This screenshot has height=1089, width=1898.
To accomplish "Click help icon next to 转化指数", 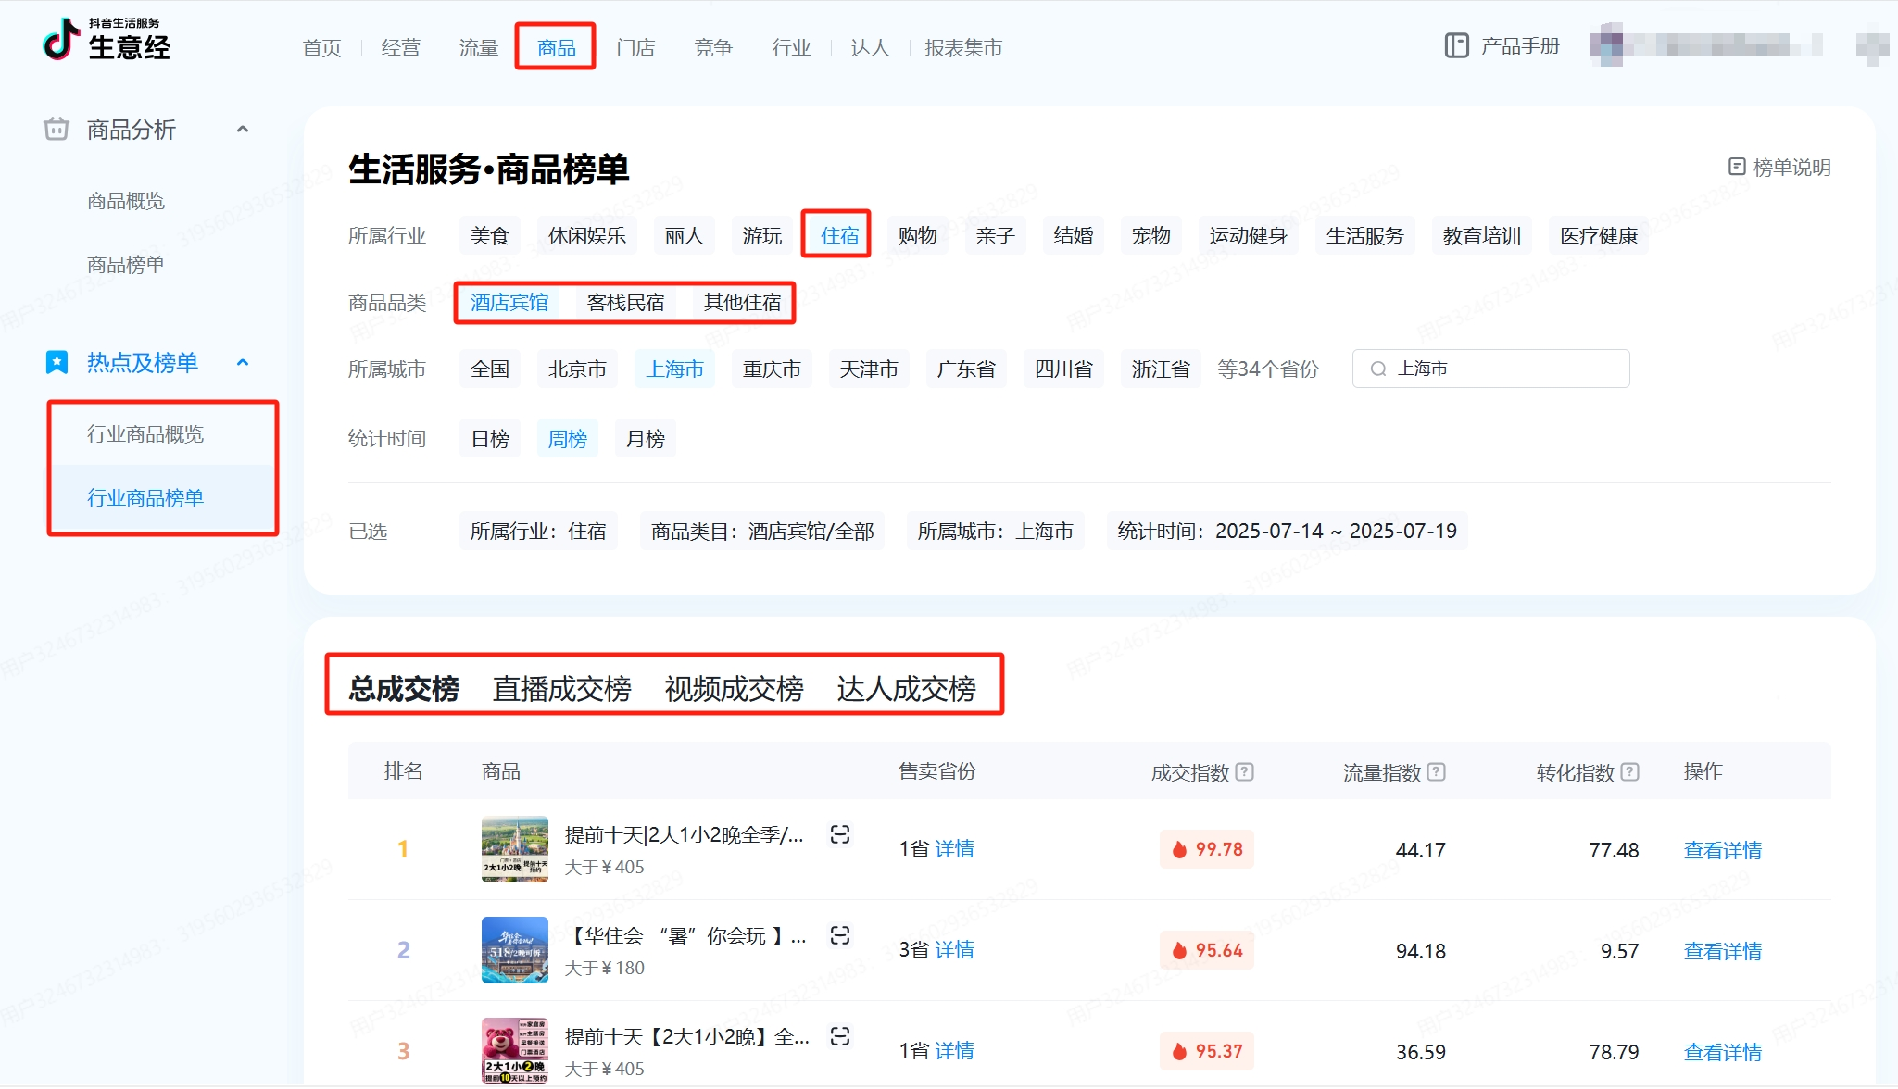I will click(x=1630, y=771).
